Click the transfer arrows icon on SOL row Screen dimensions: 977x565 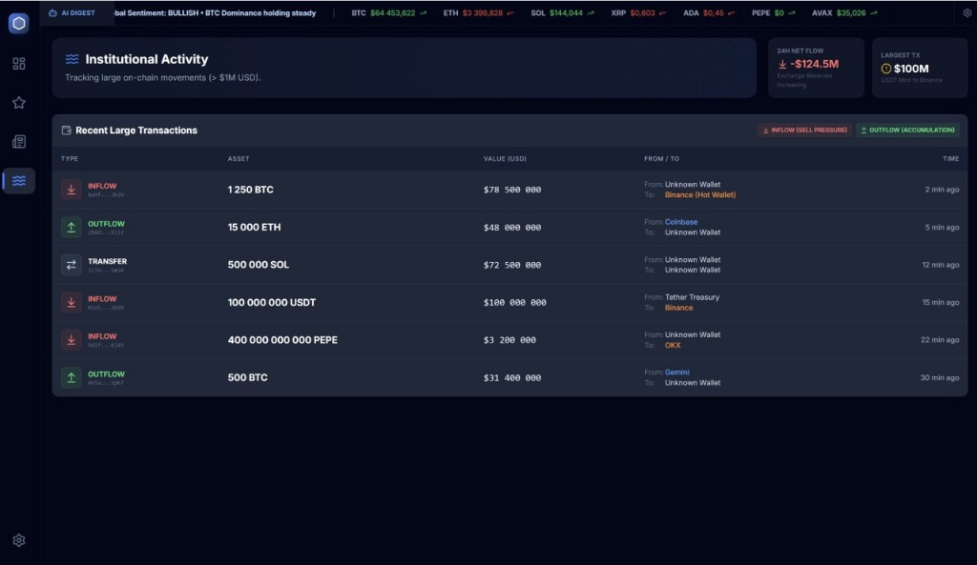[x=72, y=265]
